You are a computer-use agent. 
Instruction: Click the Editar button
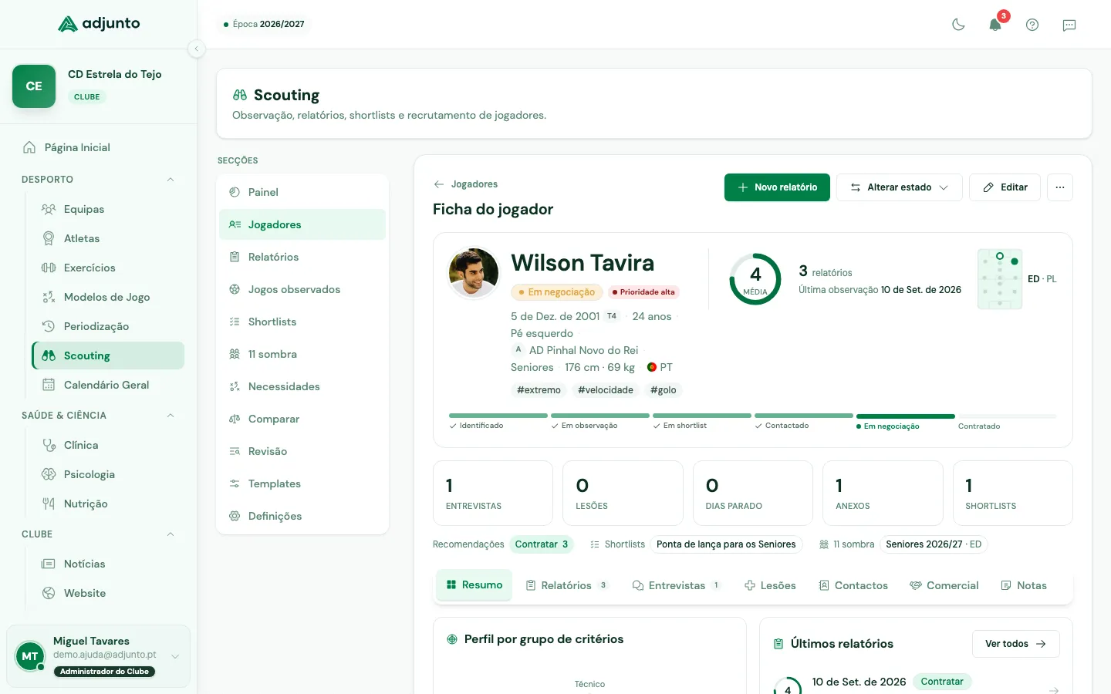[1005, 187]
